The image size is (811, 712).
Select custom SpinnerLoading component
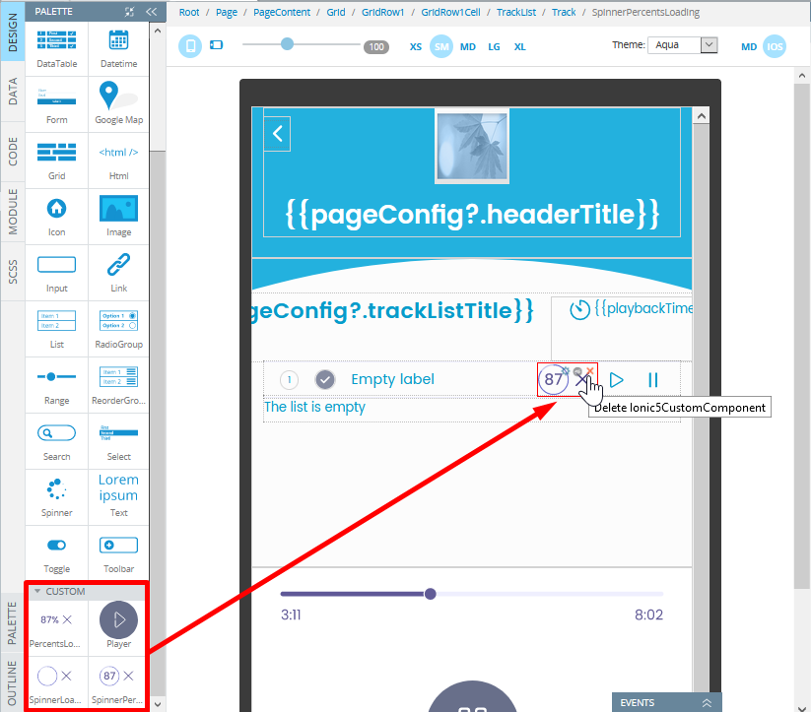click(x=56, y=684)
